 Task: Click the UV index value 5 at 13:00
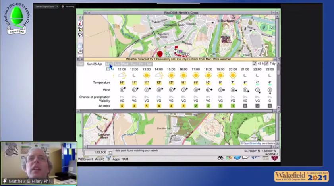[146, 106]
